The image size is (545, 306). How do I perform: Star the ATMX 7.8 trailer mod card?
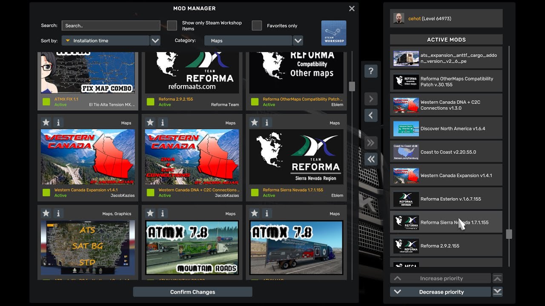pyautogui.click(x=254, y=213)
